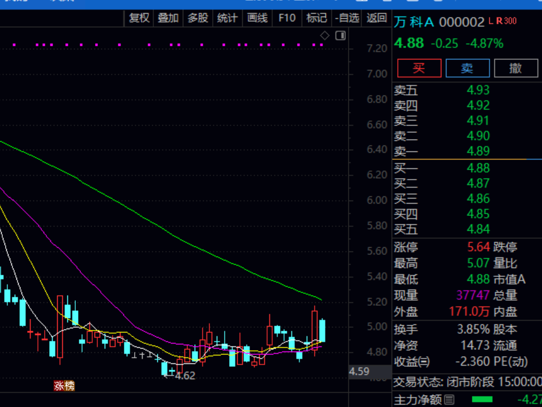Click 返回 to go back
Screen dimensions: 542x407
point(376,18)
